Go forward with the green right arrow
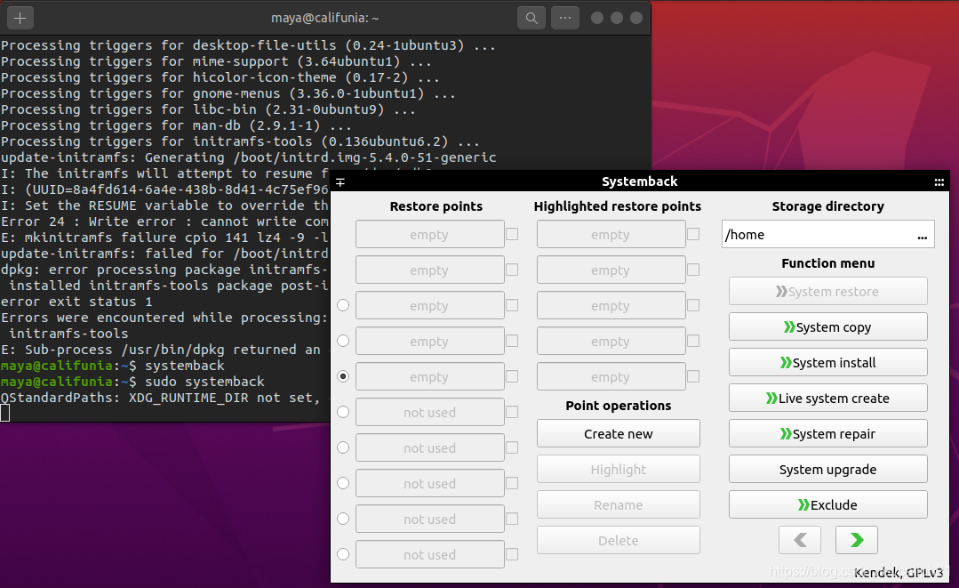Viewport: 959px width, 588px height. (x=857, y=540)
